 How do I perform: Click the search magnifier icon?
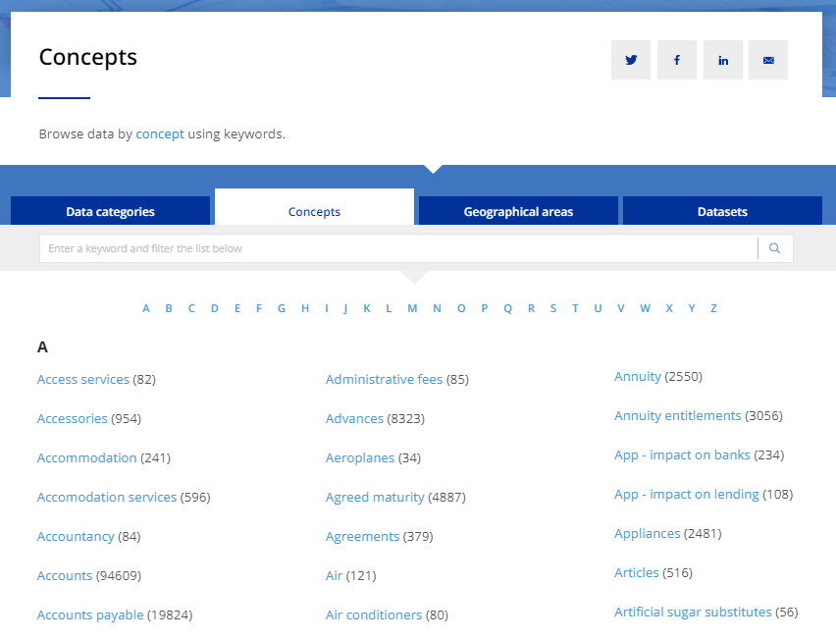coord(775,248)
